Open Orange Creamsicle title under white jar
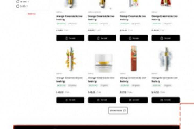194x129 pixels. 101,80
